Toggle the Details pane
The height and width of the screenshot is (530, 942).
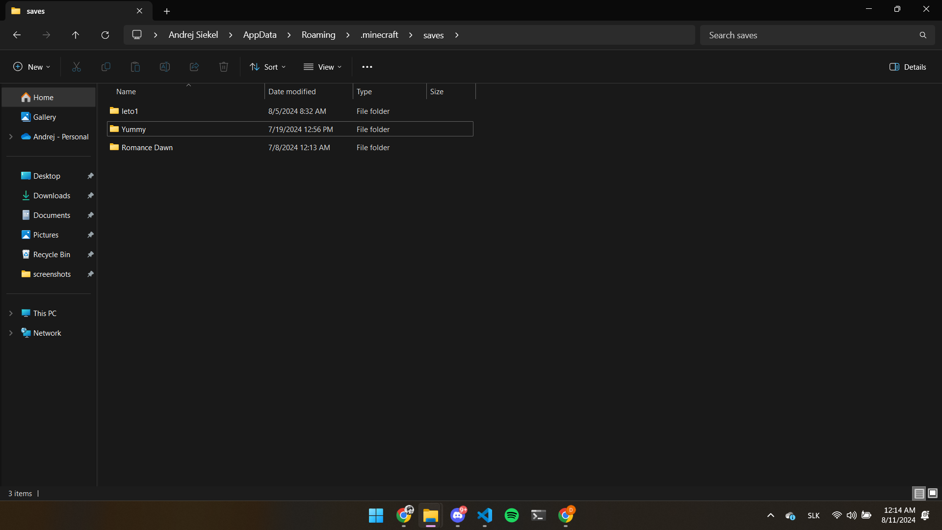908,67
